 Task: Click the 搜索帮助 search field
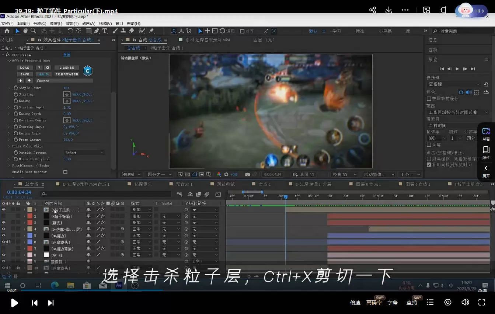463,31
